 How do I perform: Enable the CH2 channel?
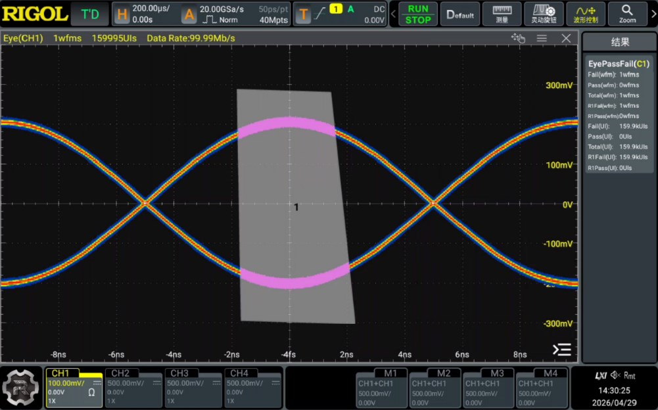(133, 388)
